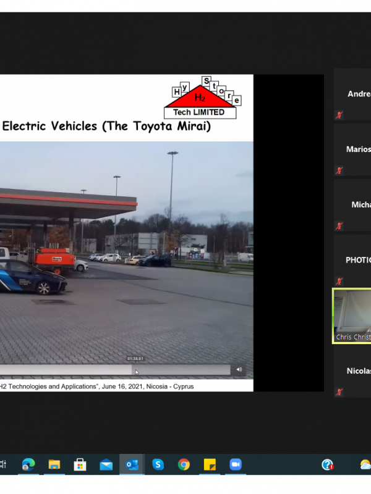Click Micha's muted microphone icon
Image resolution: width=371 pixels, height=494 pixels.
click(339, 226)
